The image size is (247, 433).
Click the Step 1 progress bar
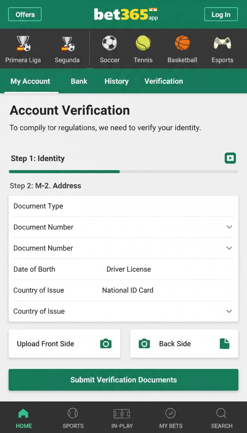123,172
